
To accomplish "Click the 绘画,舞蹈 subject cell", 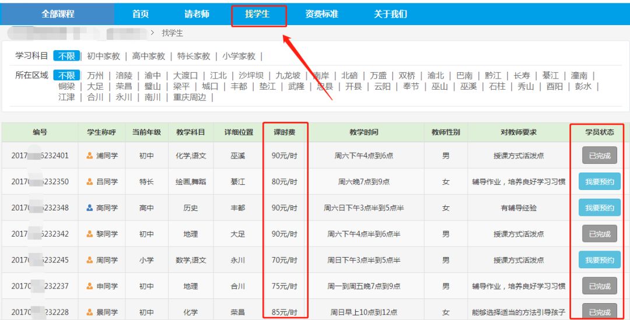I will (x=191, y=181).
